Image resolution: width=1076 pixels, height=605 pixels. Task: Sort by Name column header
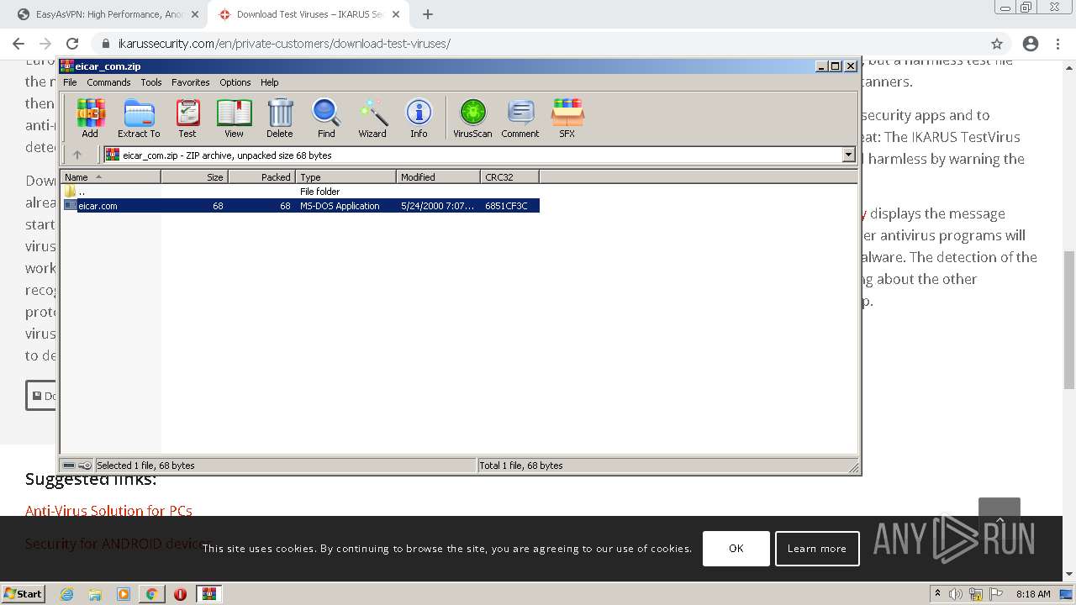point(110,176)
